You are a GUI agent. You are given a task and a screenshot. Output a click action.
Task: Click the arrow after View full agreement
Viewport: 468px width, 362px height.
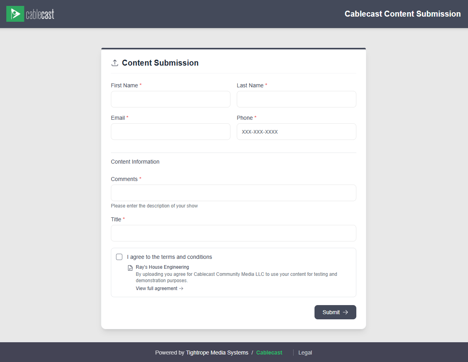point(181,288)
